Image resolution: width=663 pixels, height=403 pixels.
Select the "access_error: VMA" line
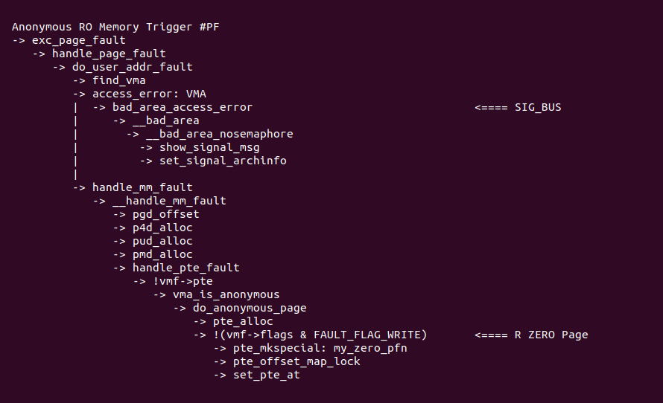point(149,94)
